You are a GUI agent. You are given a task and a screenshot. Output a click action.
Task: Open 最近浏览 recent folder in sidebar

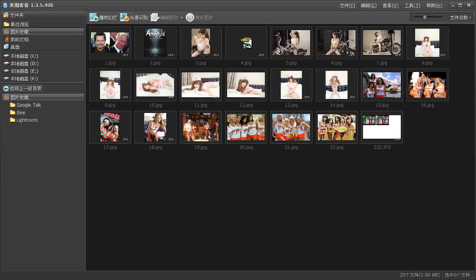coord(19,24)
